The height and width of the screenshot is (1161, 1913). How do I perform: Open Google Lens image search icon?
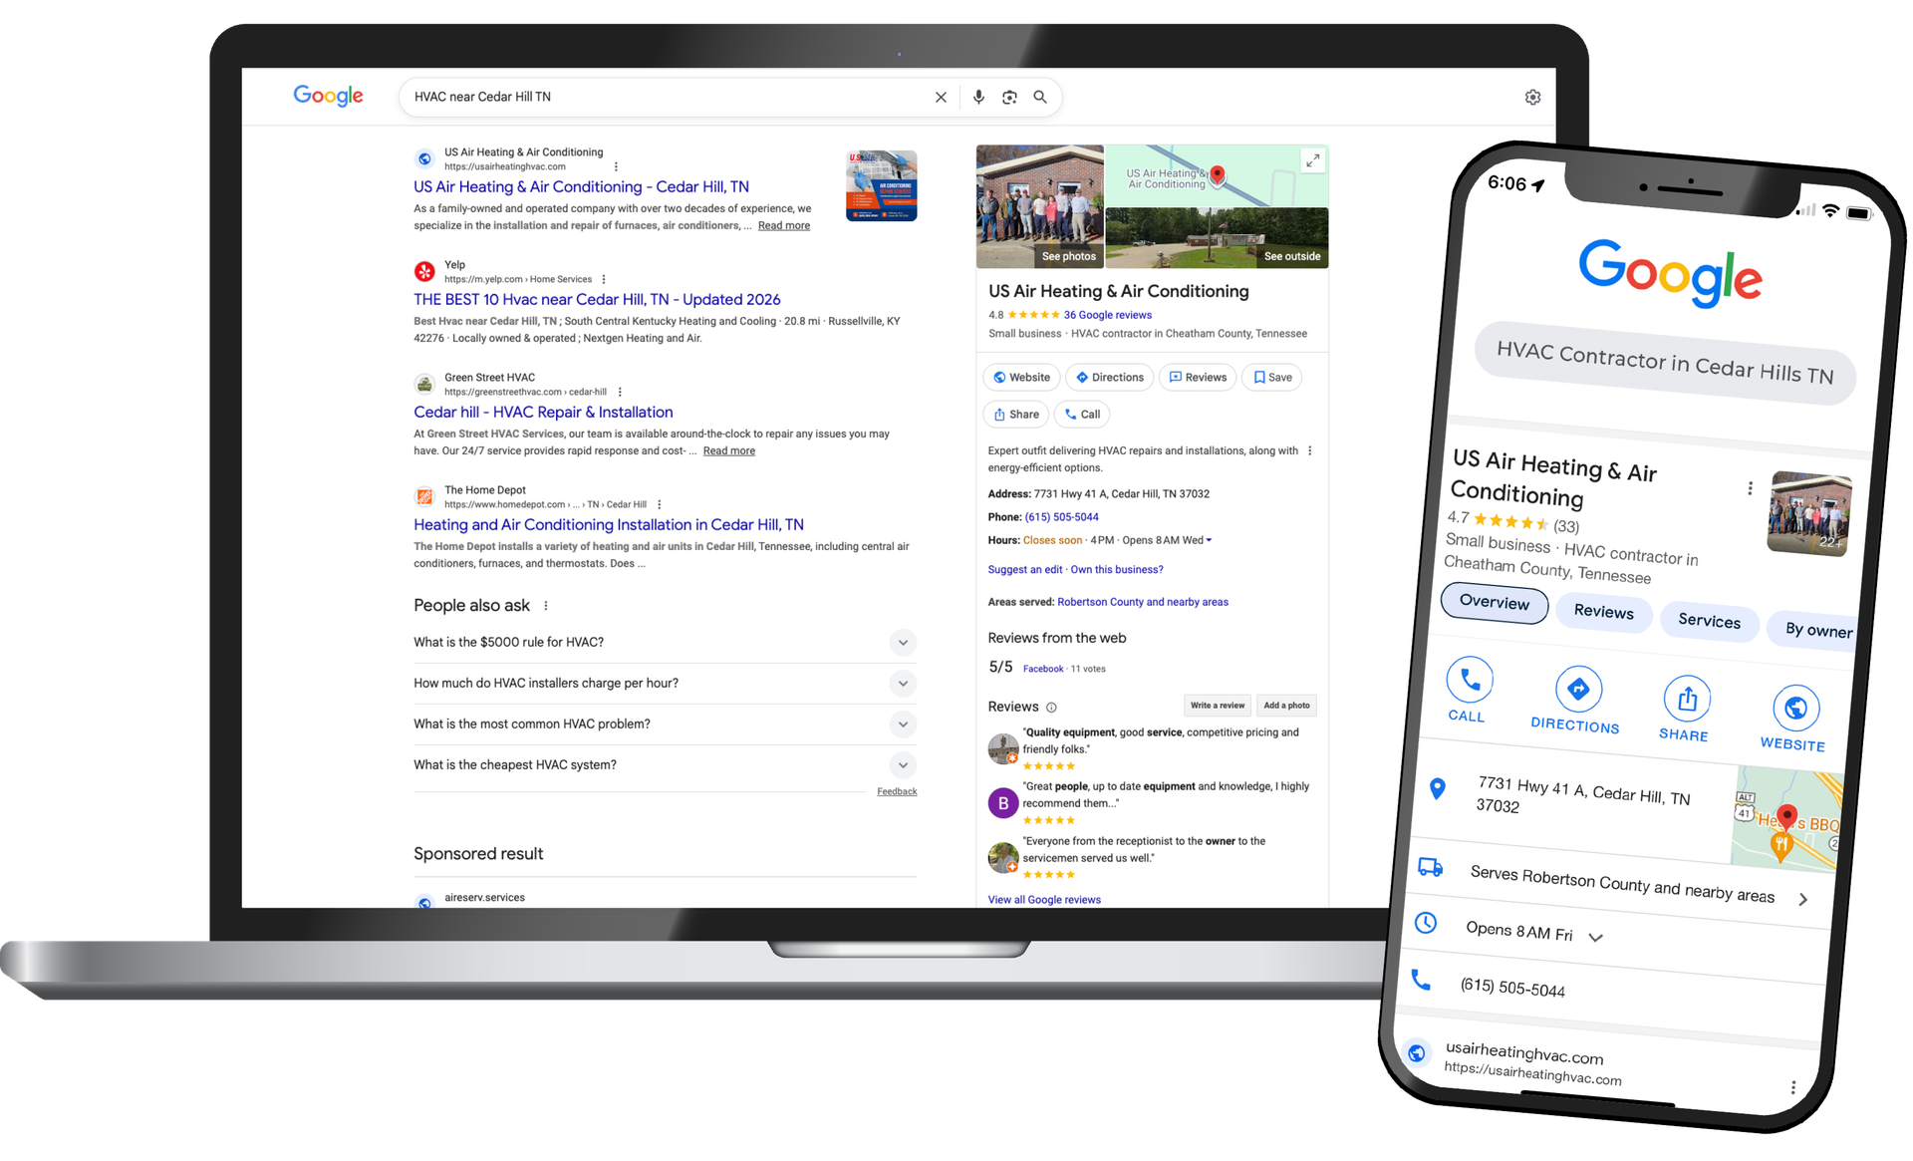pos(1009,97)
